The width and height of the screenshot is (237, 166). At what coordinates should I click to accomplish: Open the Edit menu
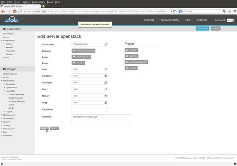9,2
